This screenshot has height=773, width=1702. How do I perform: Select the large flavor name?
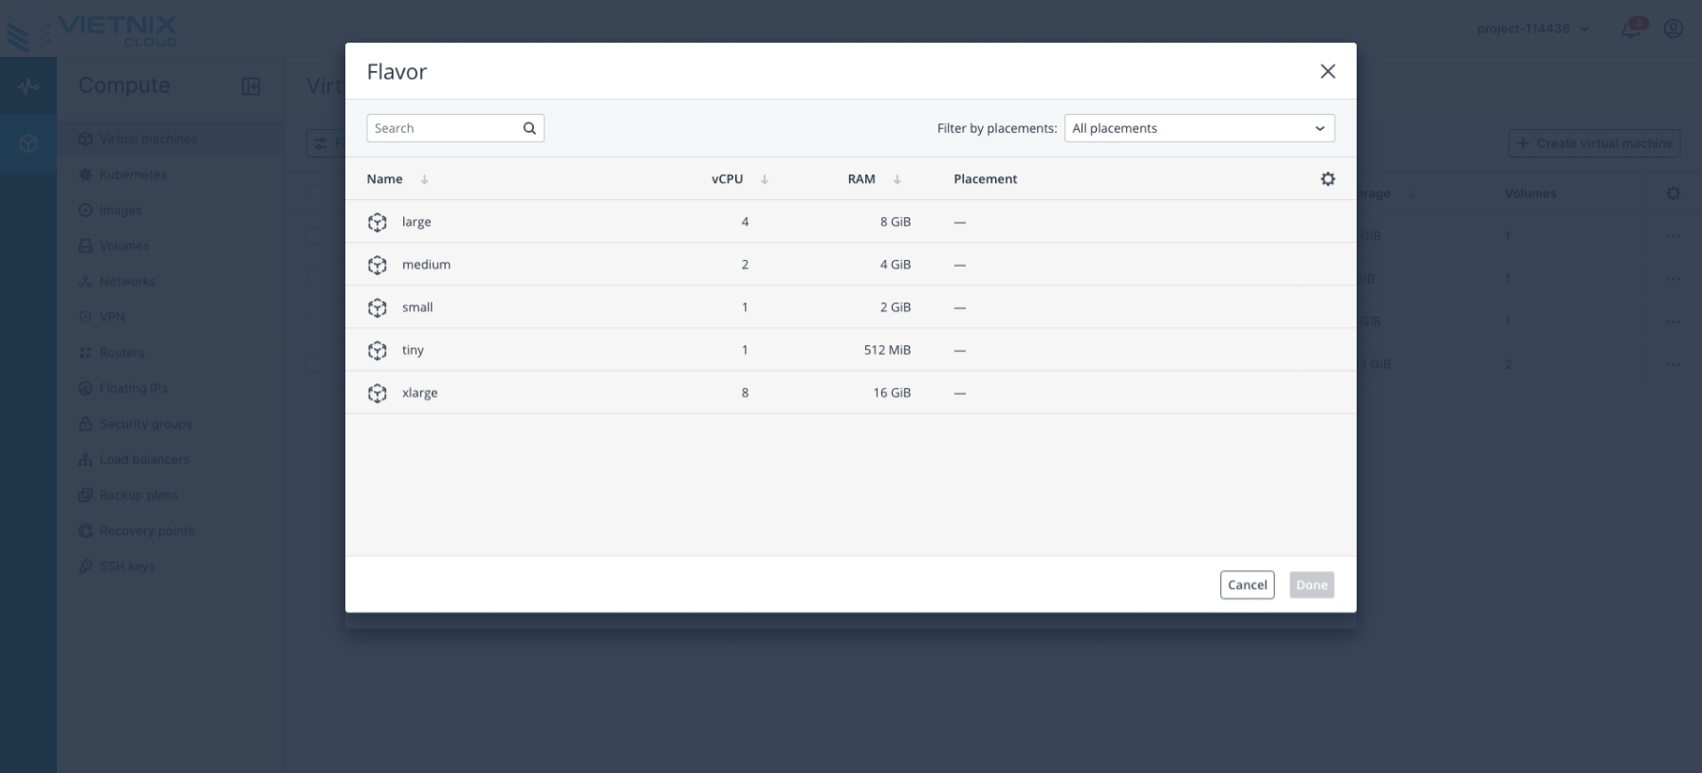(x=416, y=222)
